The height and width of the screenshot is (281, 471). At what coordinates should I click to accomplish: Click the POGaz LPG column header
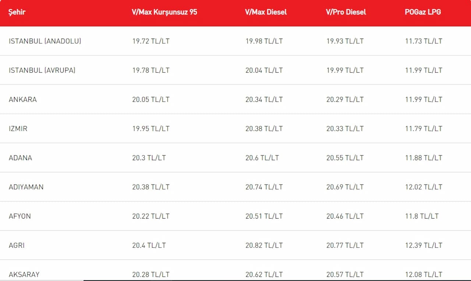[x=423, y=12]
